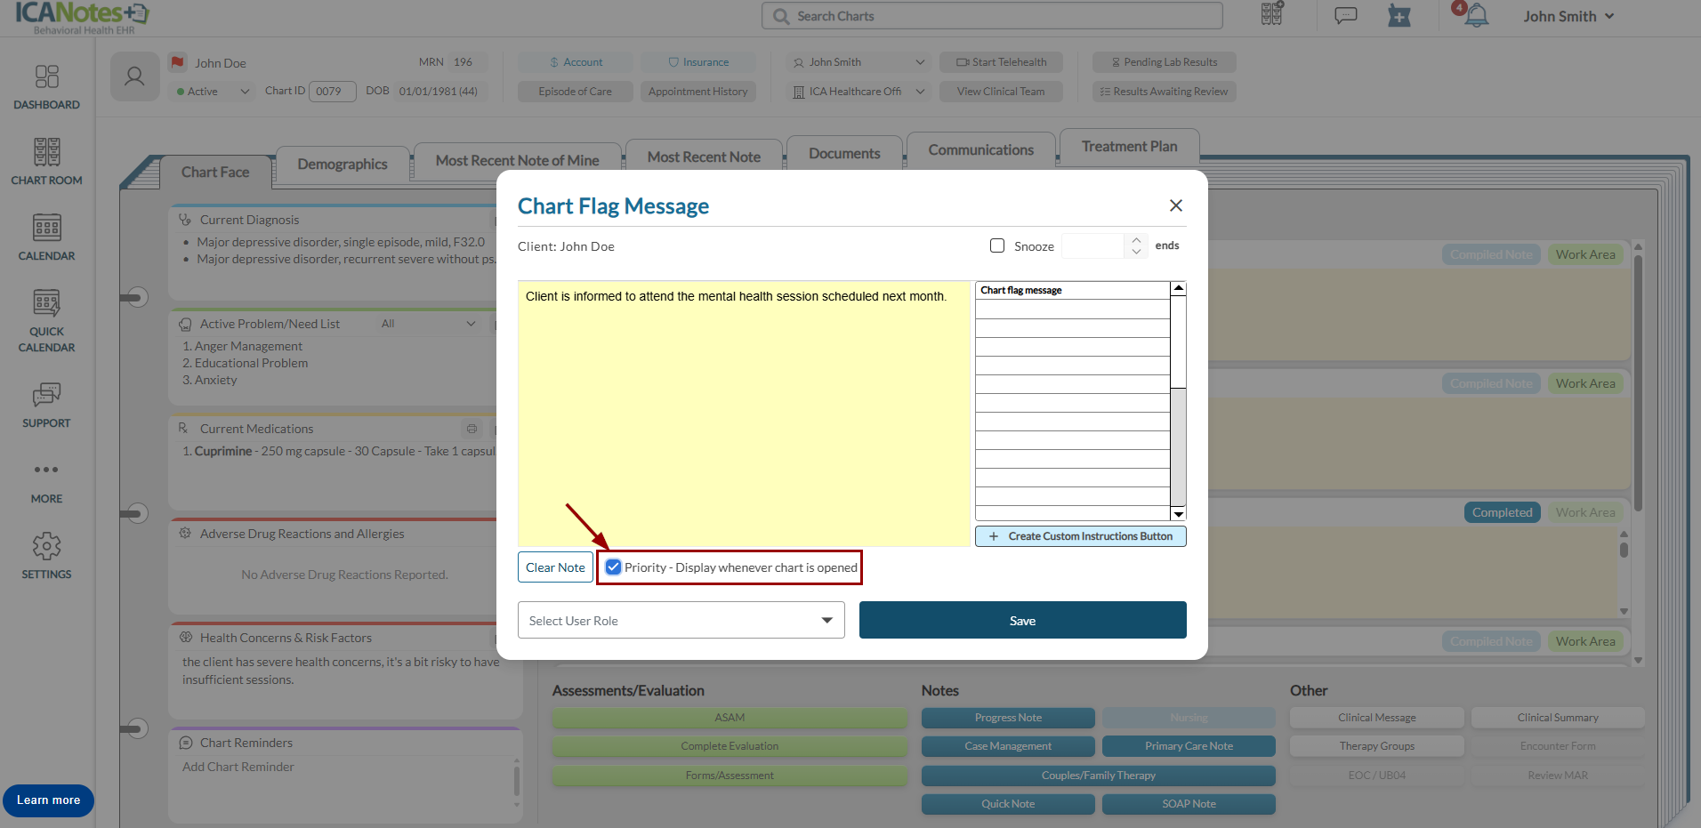Viewport: 1701px width, 828px height.
Task: Open the chart room icon in top bar
Action: [x=1272, y=14]
